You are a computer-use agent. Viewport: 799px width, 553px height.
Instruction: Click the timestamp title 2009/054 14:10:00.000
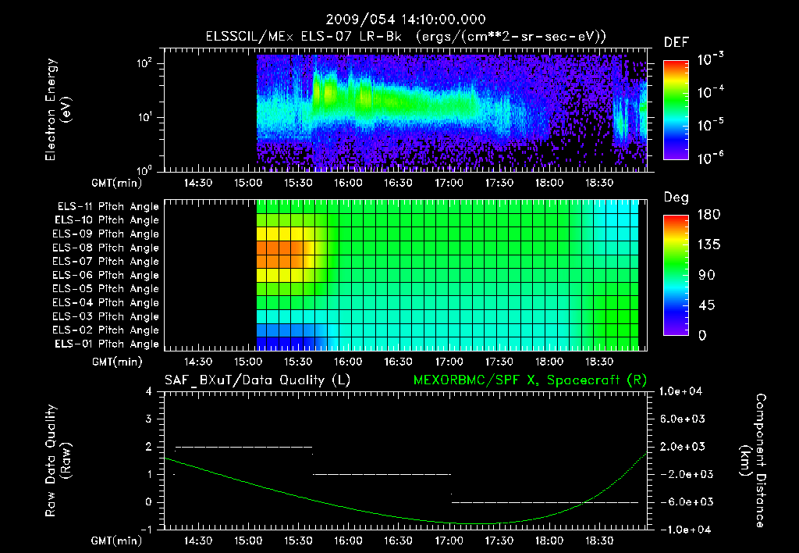point(406,20)
